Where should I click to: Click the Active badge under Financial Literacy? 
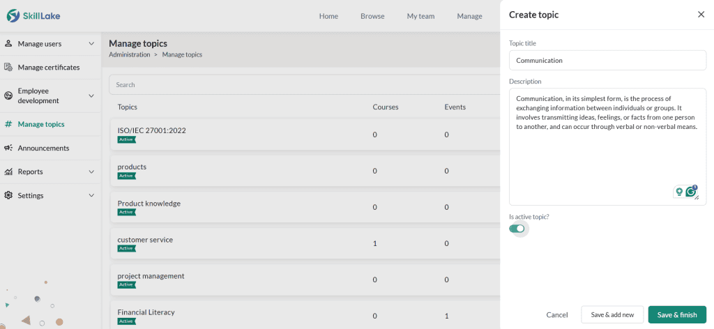127,321
